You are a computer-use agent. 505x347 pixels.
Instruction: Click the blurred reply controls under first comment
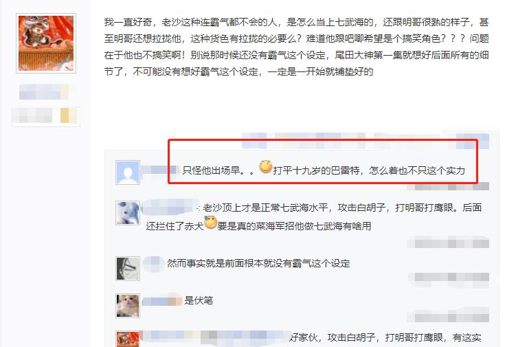[x=448, y=186]
